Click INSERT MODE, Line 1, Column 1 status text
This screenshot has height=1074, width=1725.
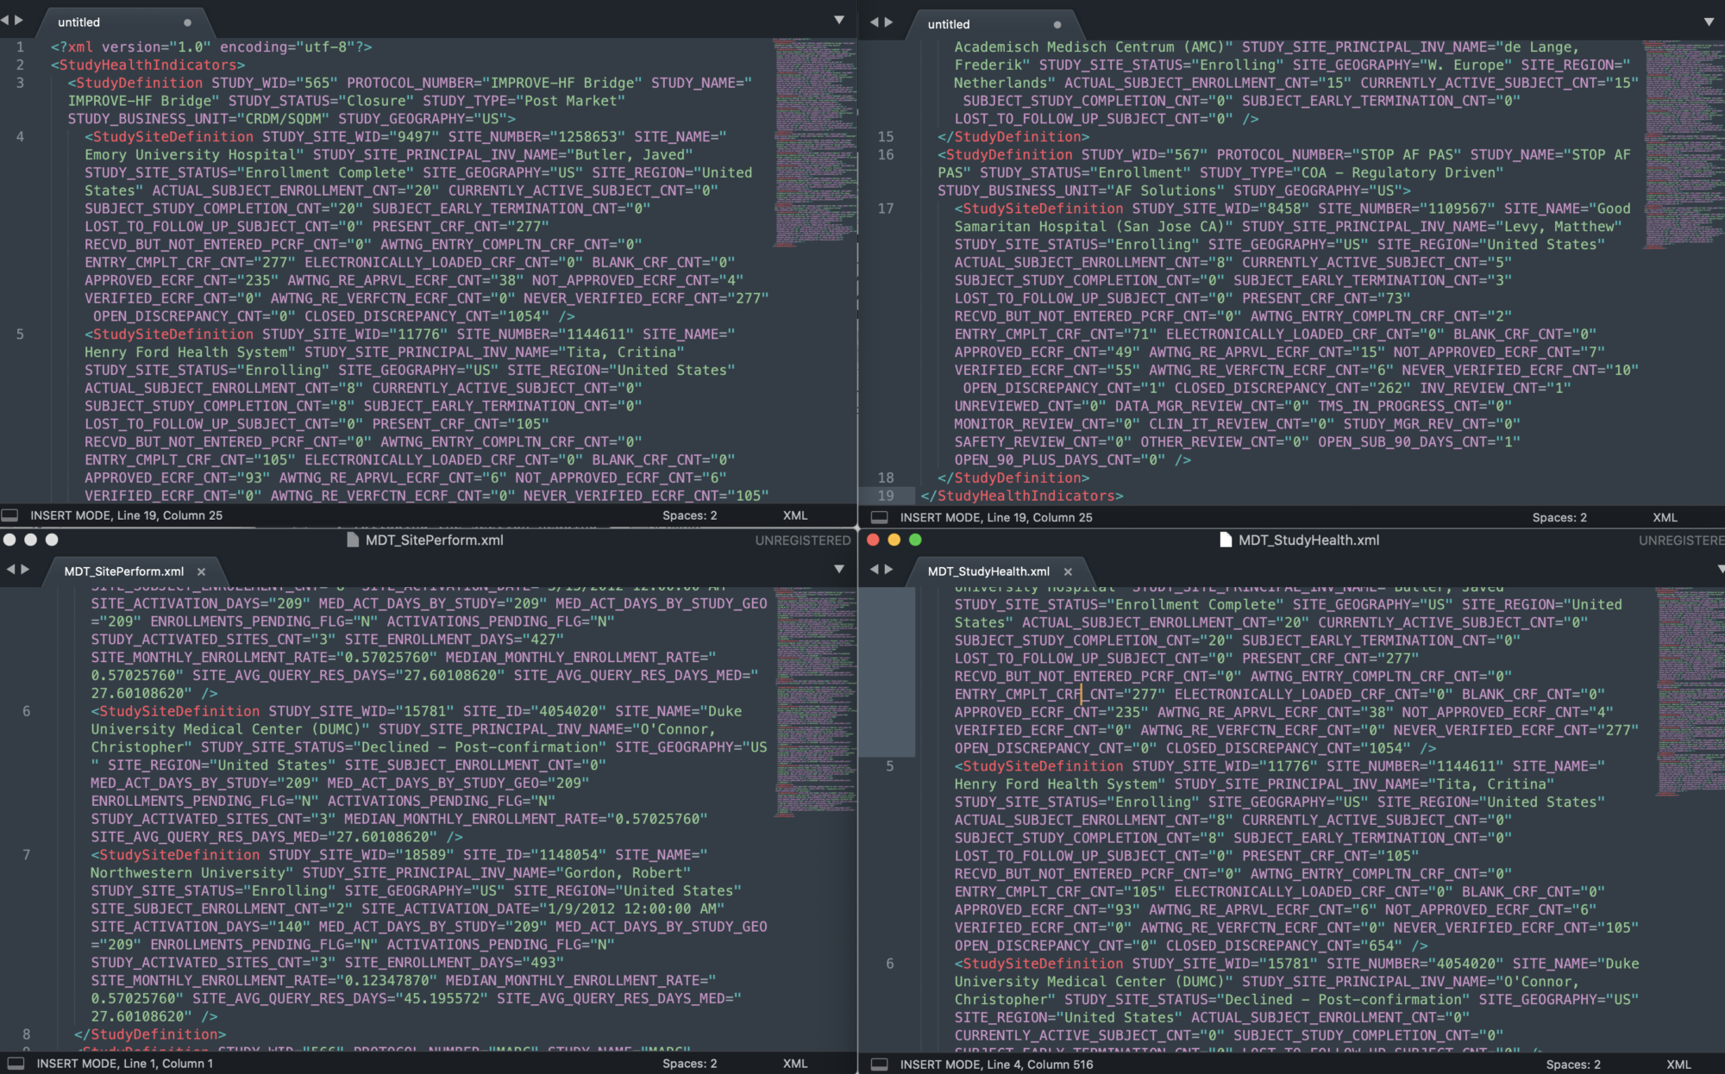coord(124,1064)
